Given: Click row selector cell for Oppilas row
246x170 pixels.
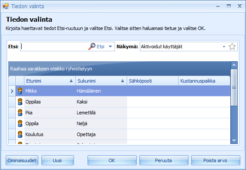Looking at the screenshot, I should tap(12, 102).
